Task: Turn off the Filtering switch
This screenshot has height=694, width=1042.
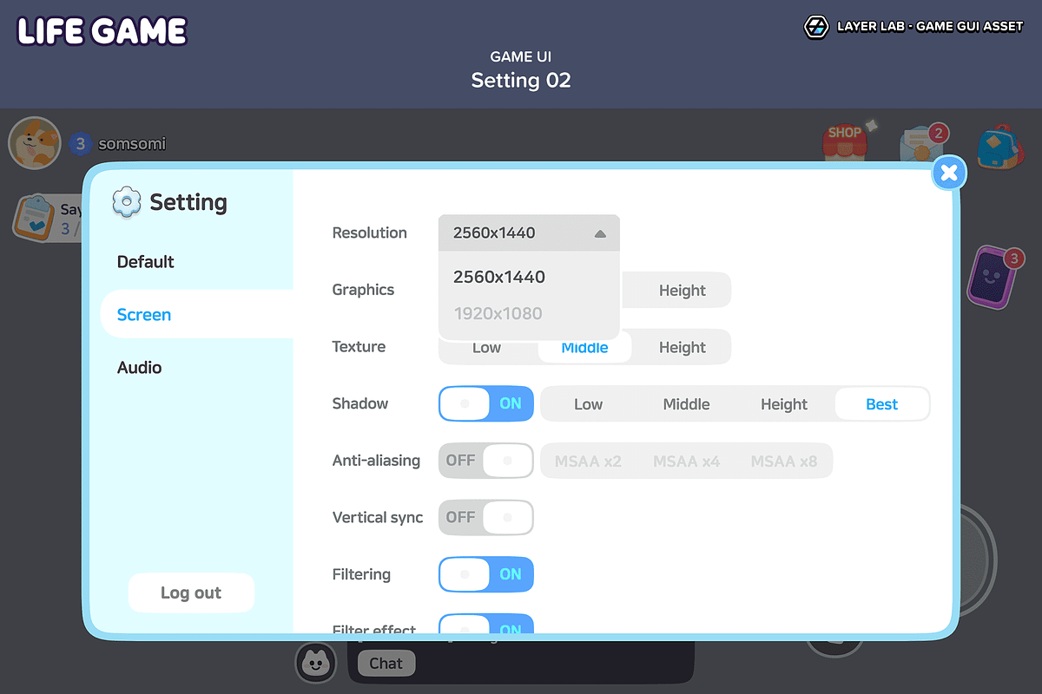Action: 486,574
